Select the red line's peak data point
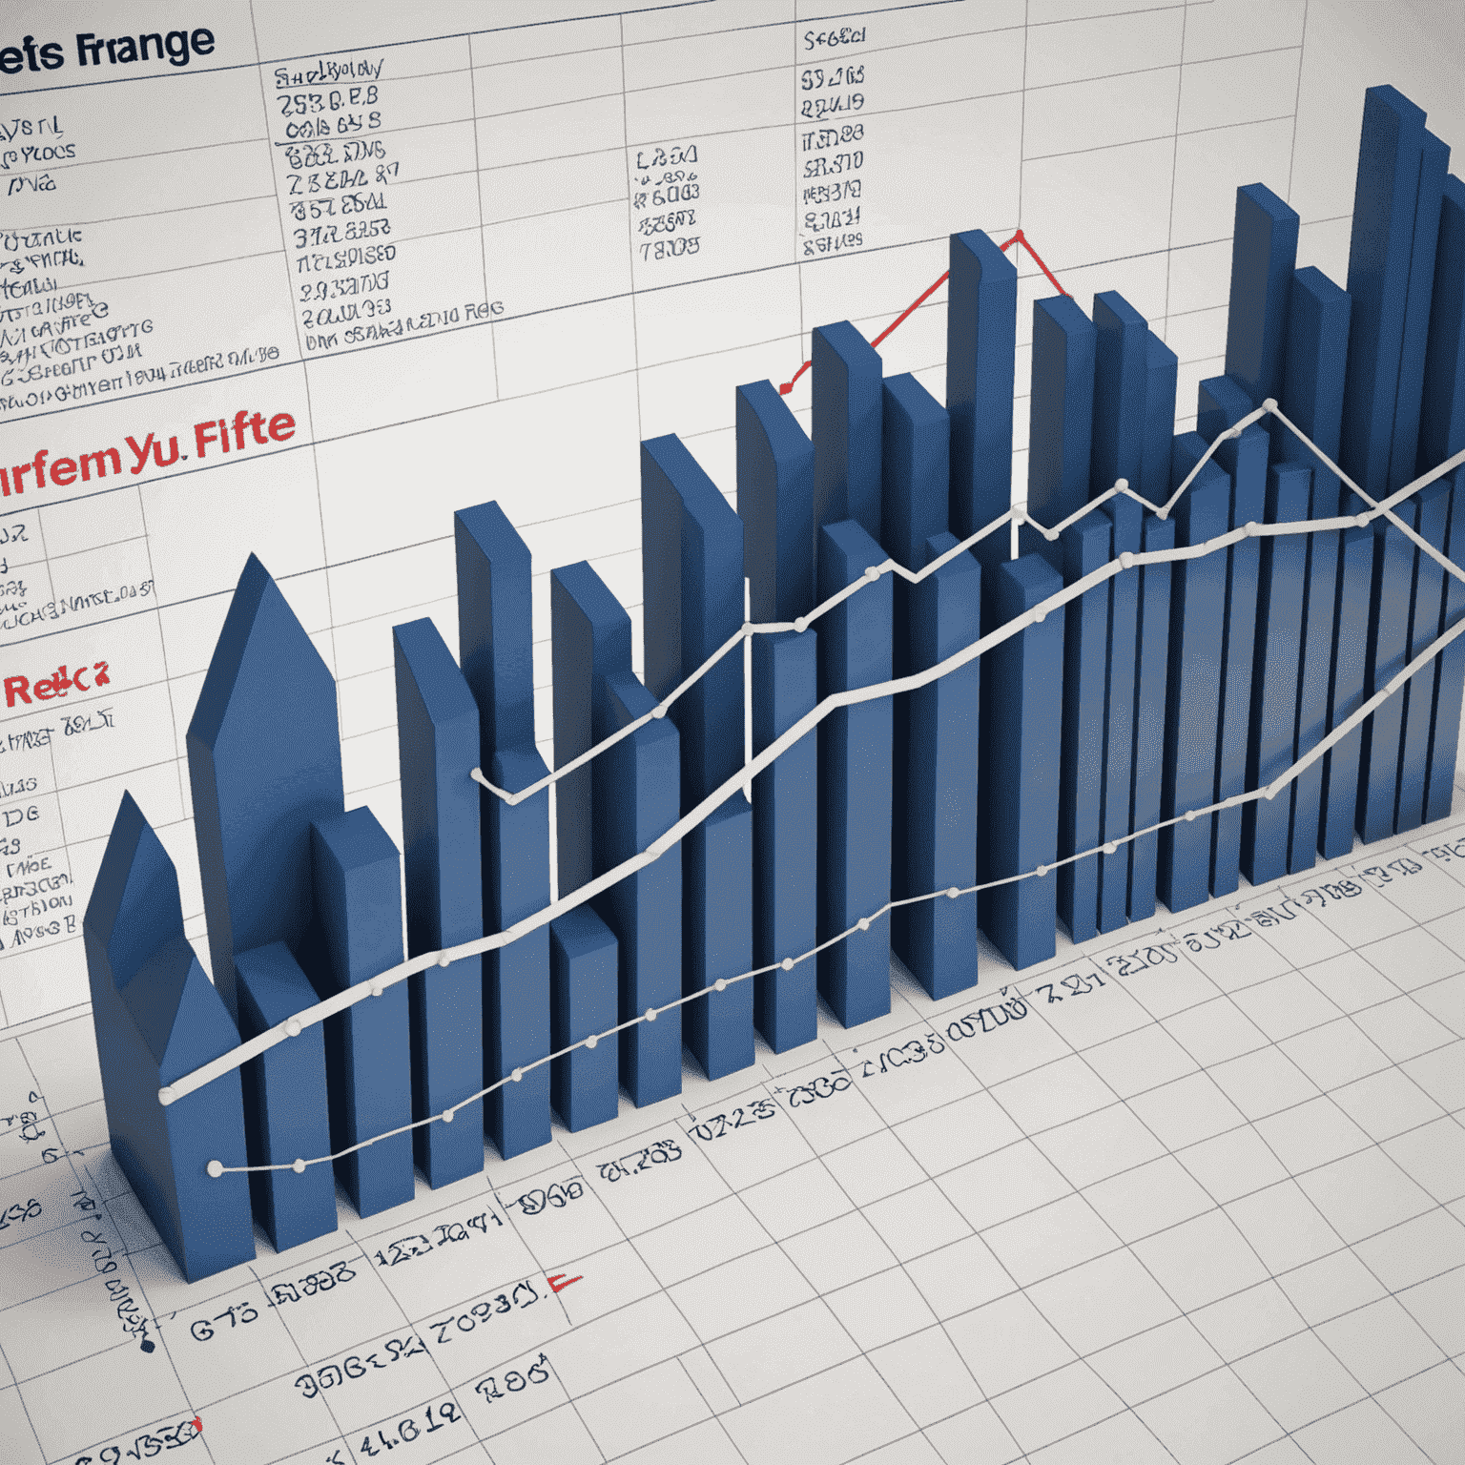The image size is (1465, 1465). point(1020,234)
